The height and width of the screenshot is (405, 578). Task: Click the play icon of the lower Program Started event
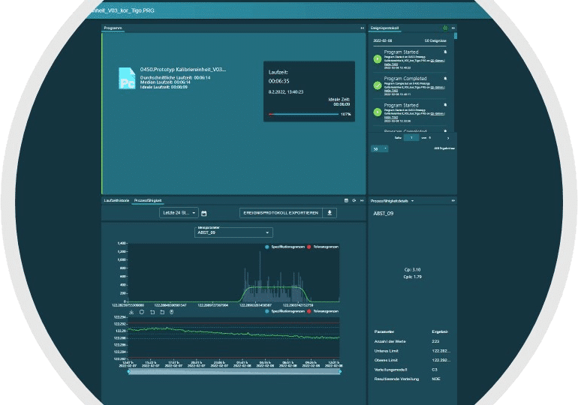(x=377, y=112)
